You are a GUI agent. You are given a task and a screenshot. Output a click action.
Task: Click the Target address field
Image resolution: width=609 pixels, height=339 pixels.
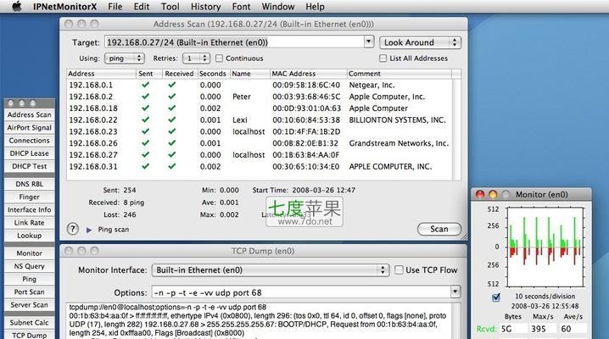point(234,42)
